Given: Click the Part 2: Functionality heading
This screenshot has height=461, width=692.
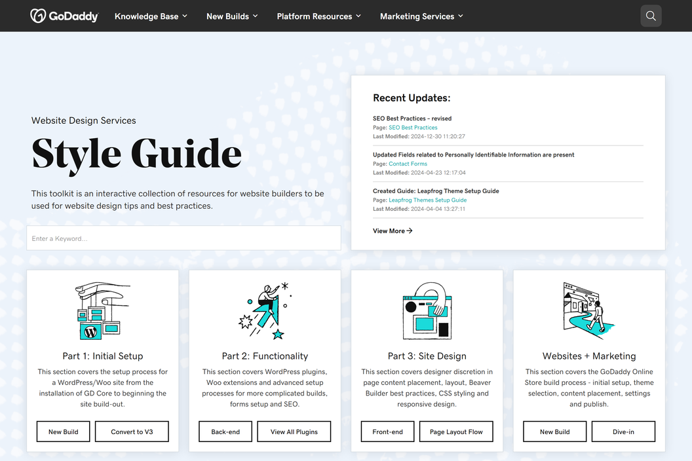Looking at the screenshot, I should (x=265, y=356).
